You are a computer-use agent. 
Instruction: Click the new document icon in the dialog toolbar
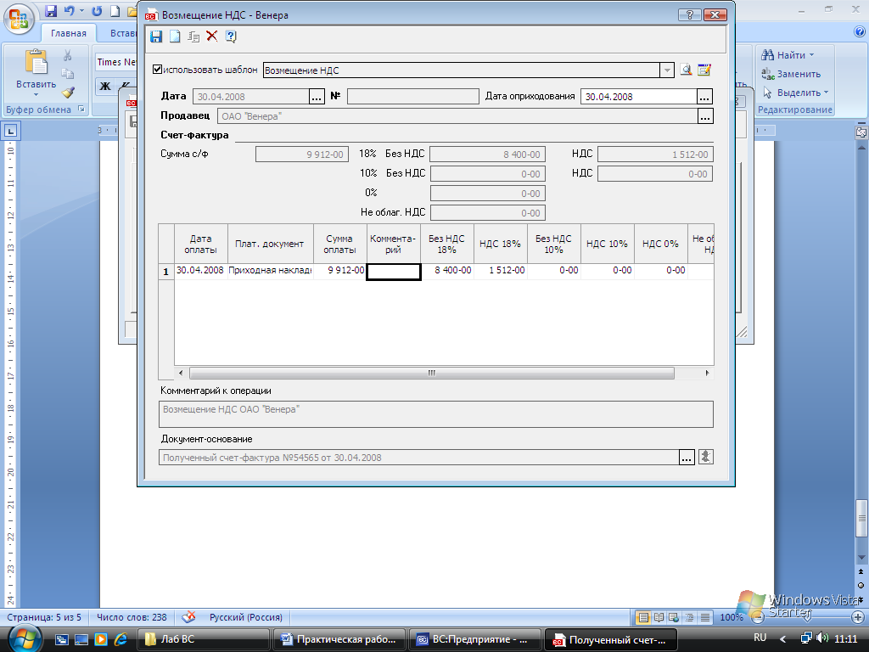[175, 37]
